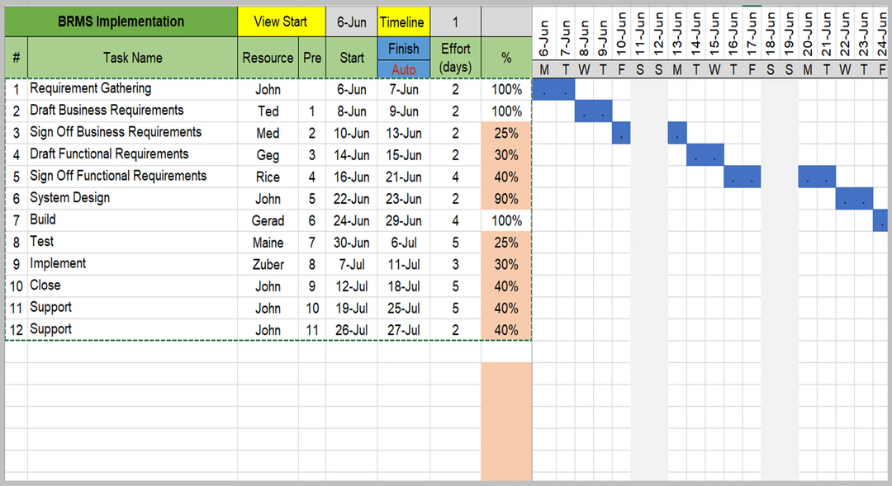892x486 pixels.
Task: Click the Ted resource cell
Action: tap(268, 111)
